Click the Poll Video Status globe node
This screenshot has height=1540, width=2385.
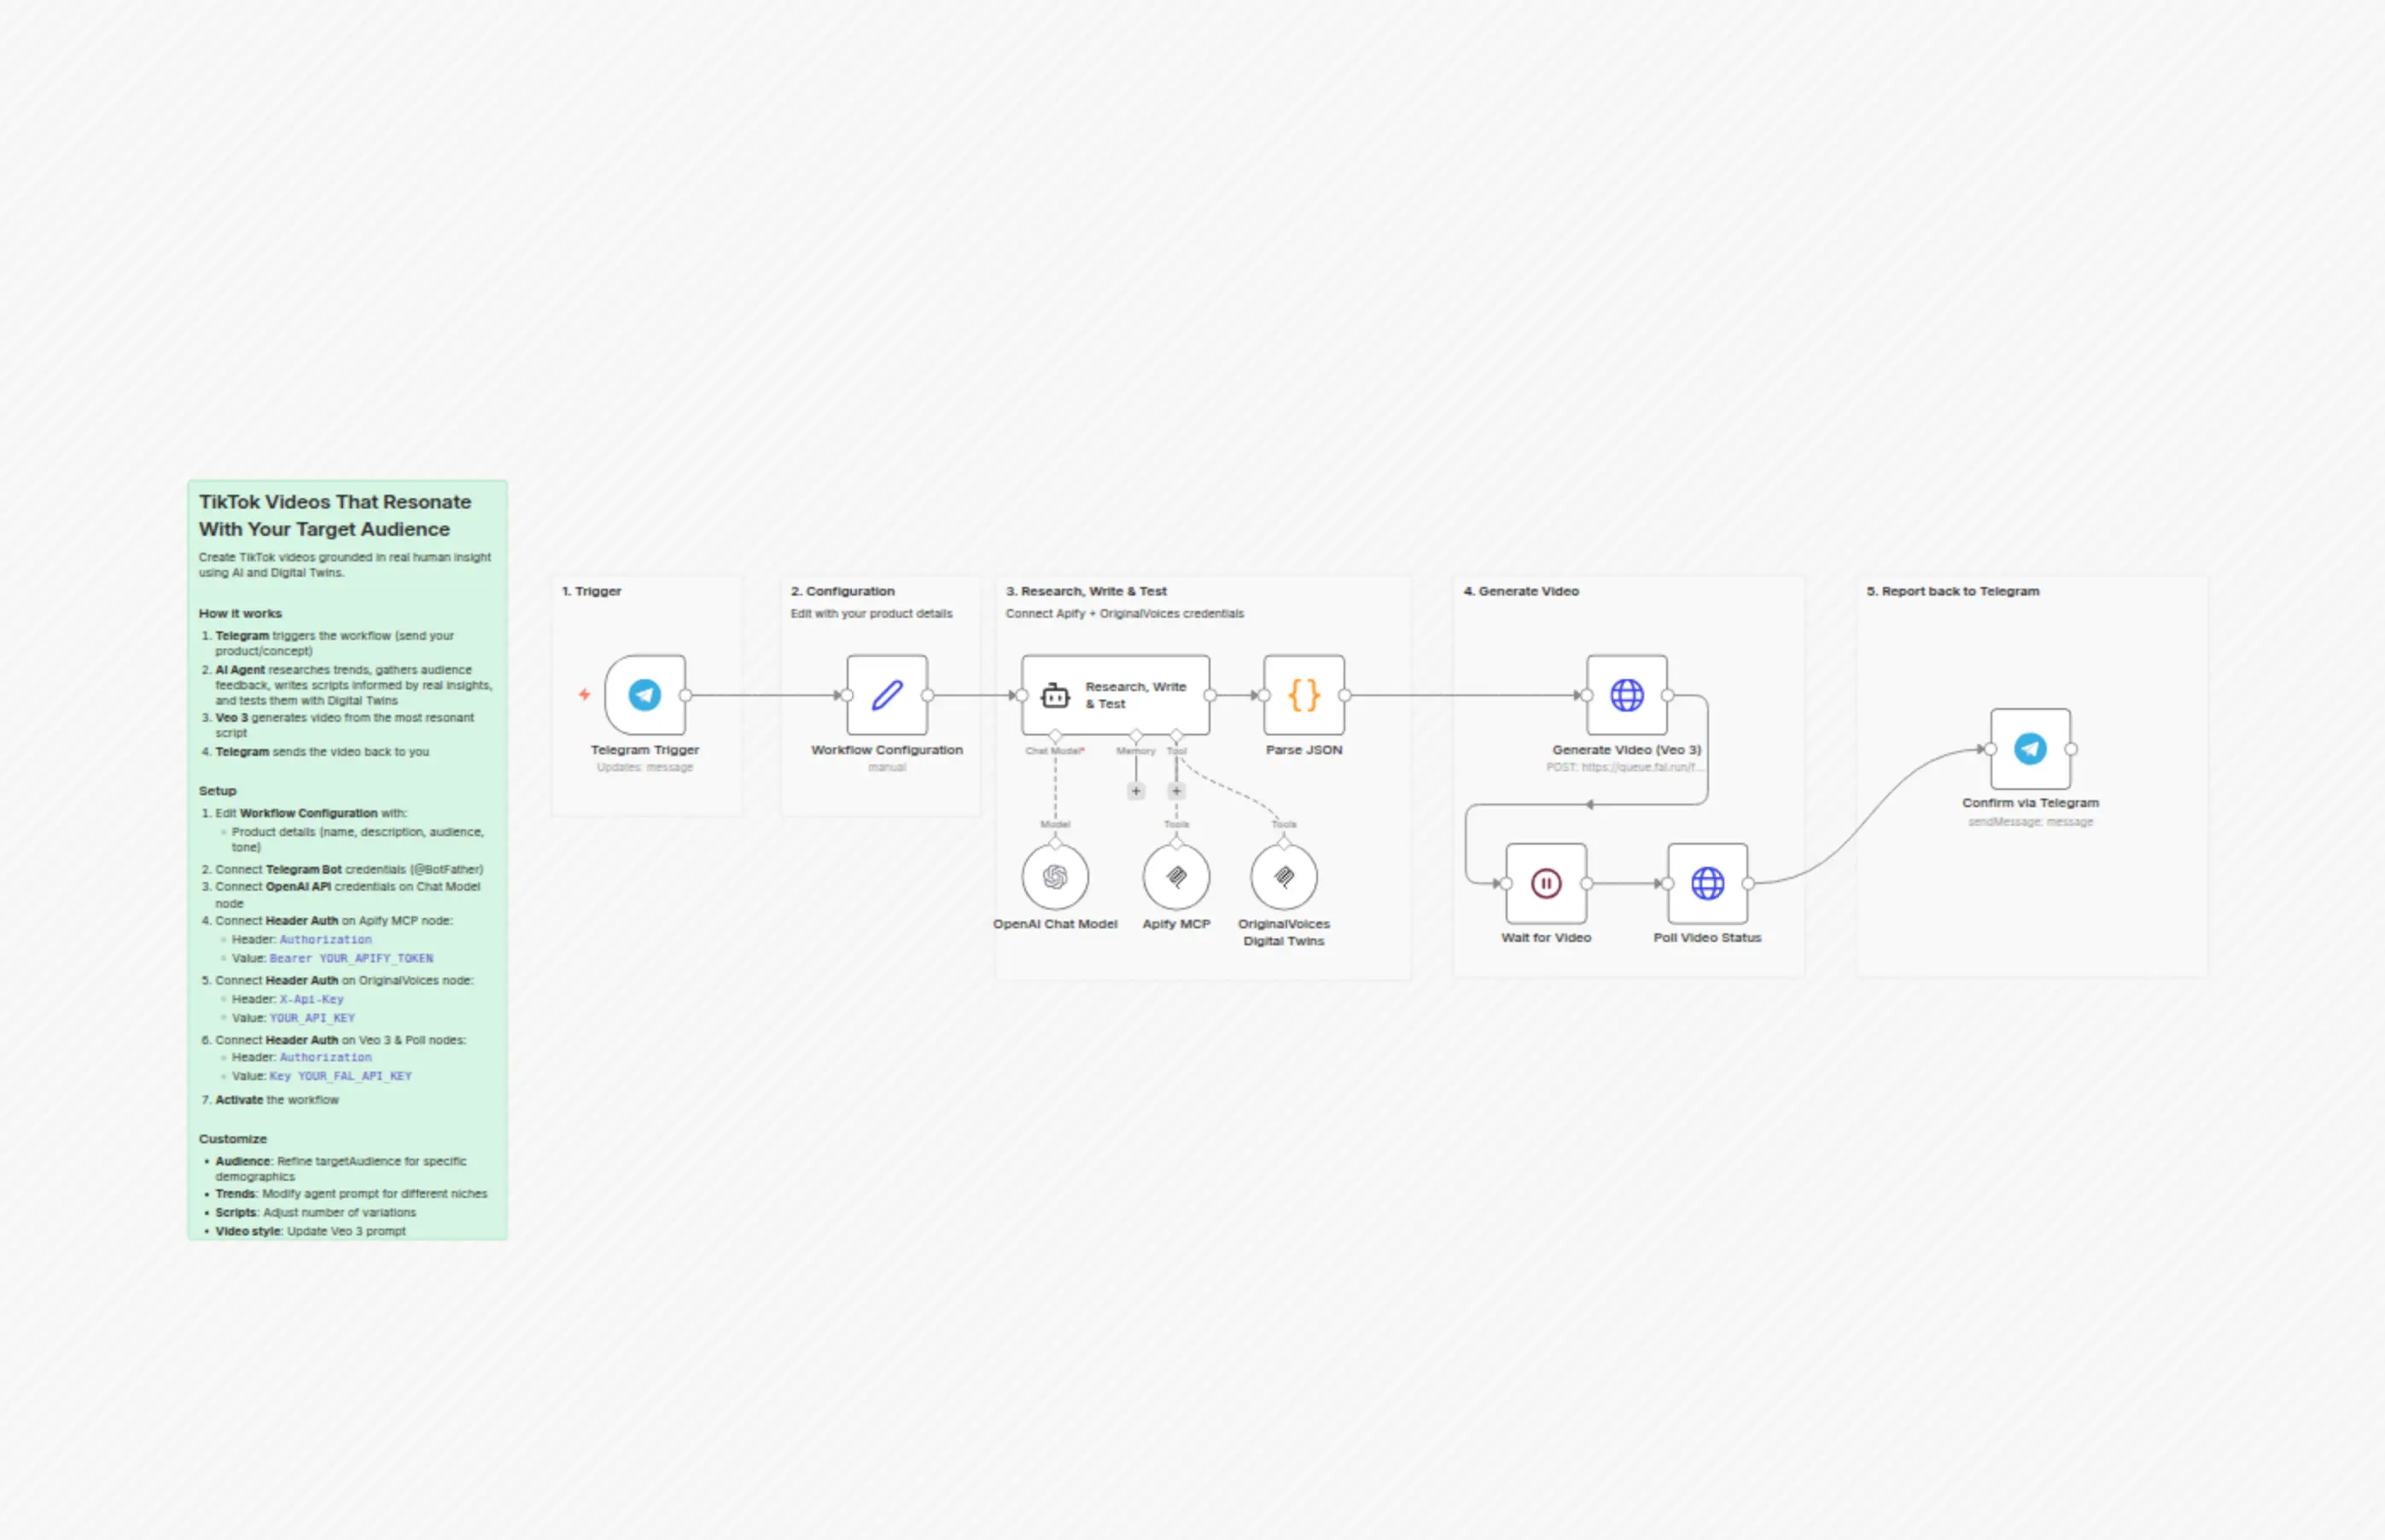click(x=1706, y=883)
